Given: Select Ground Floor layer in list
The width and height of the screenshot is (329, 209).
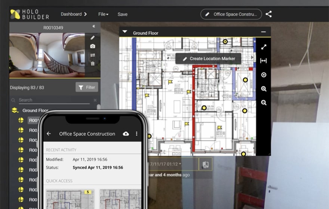Looking at the screenshot, I should click(35, 110).
